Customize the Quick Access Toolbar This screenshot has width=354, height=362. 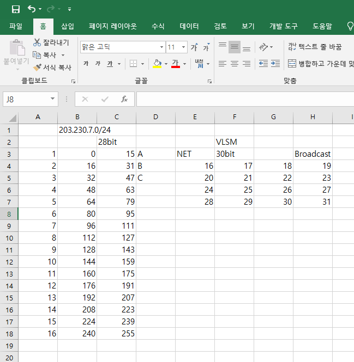point(69,9)
